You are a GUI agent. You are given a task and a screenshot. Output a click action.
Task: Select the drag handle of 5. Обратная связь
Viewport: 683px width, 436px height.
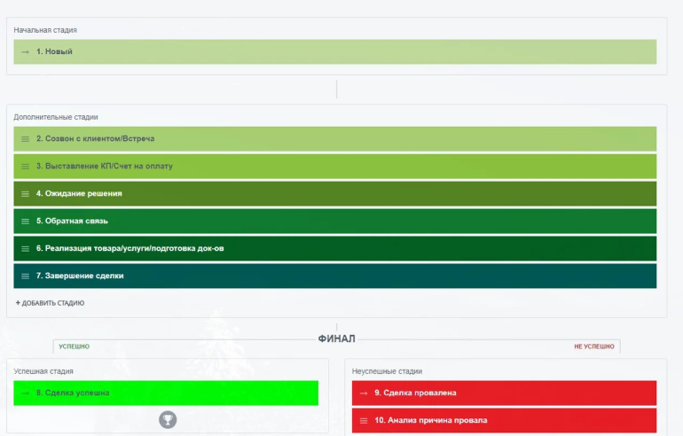click(x=25, y=222)
